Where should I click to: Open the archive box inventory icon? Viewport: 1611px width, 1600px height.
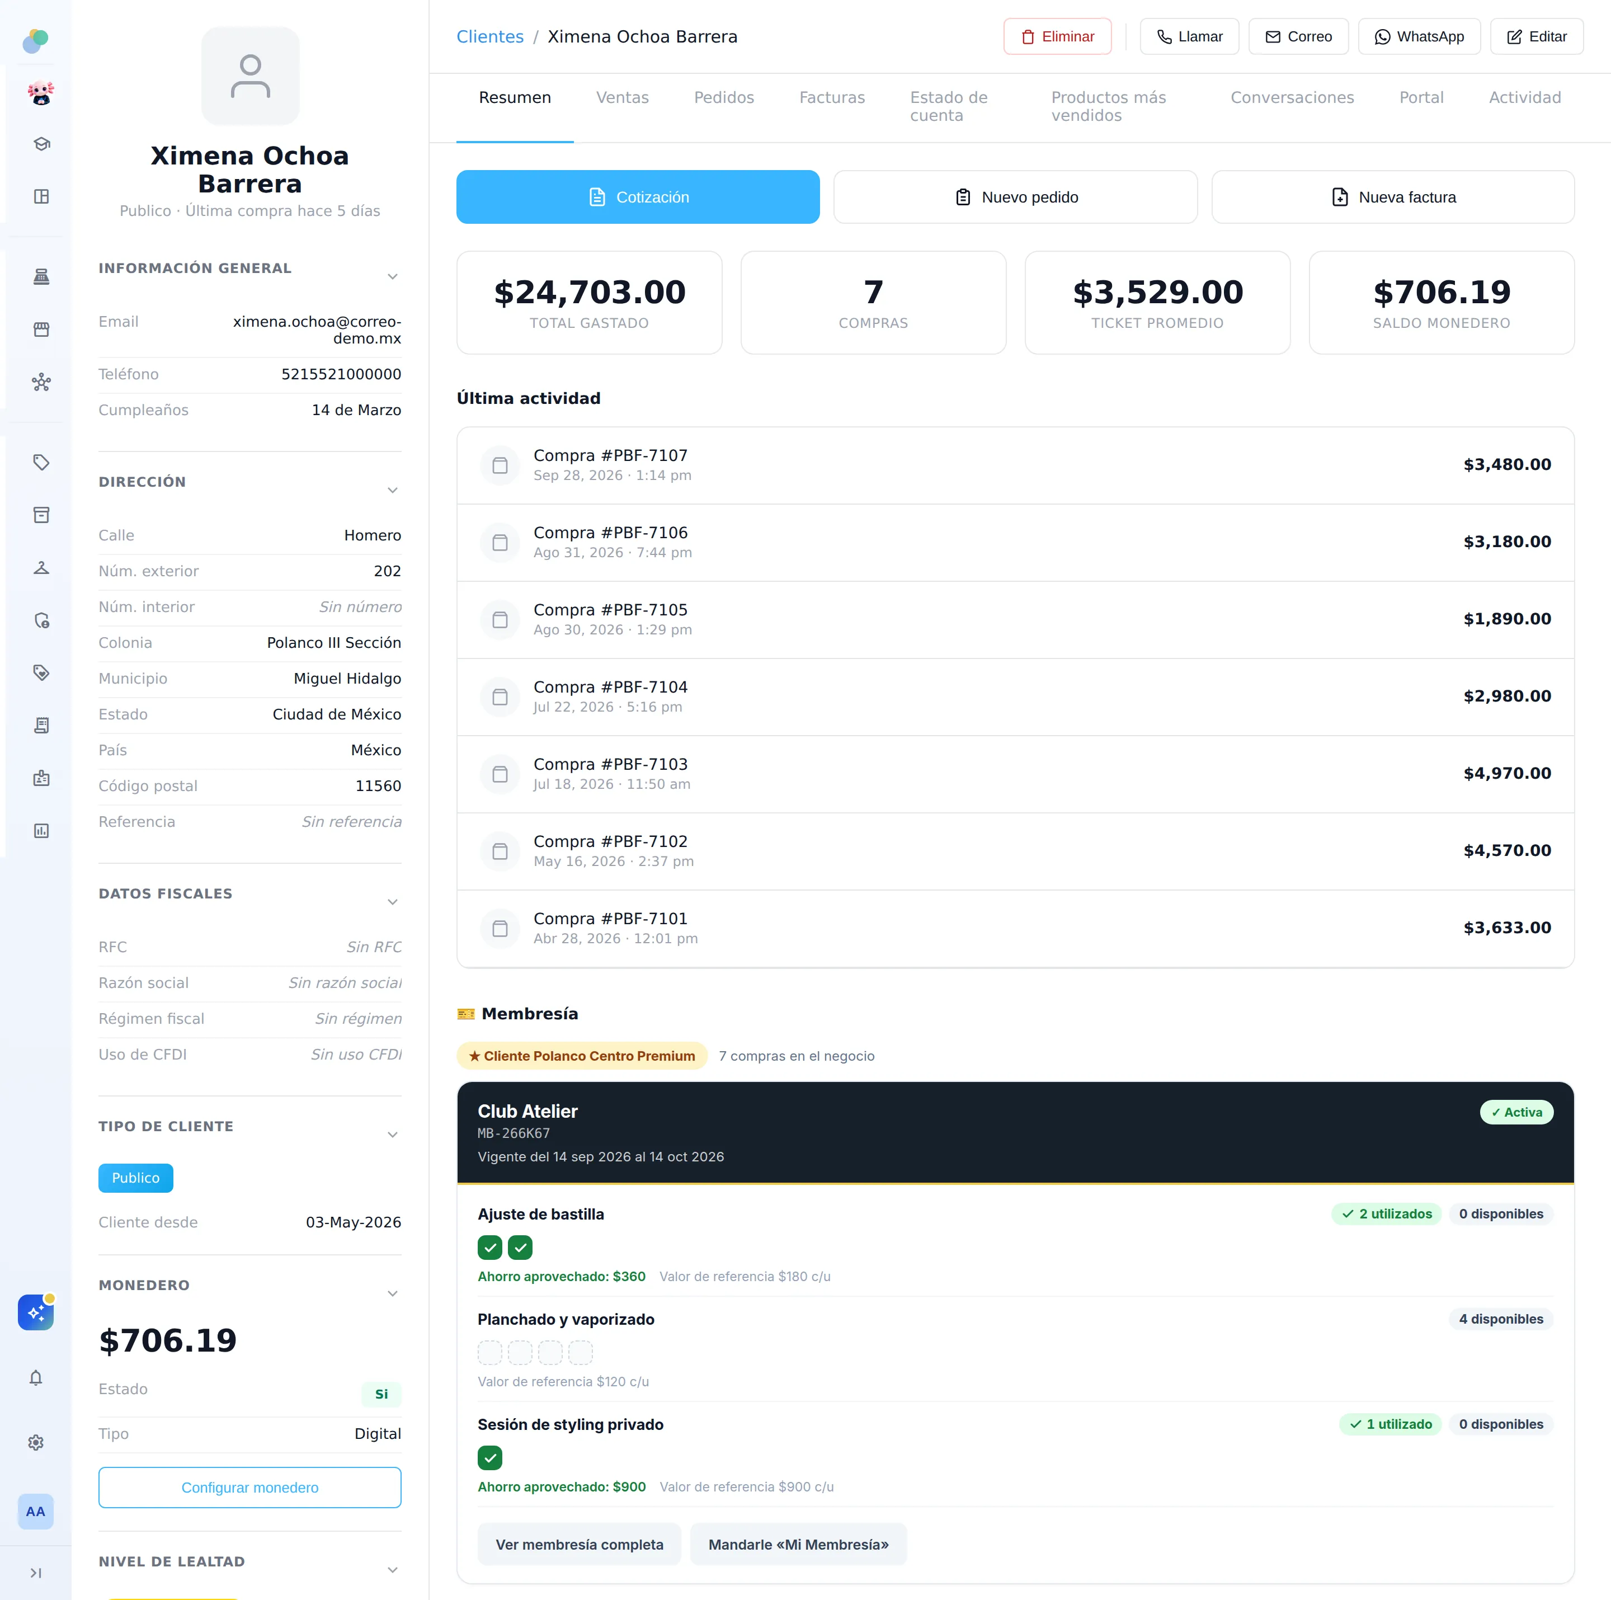[x=41, y=515]
